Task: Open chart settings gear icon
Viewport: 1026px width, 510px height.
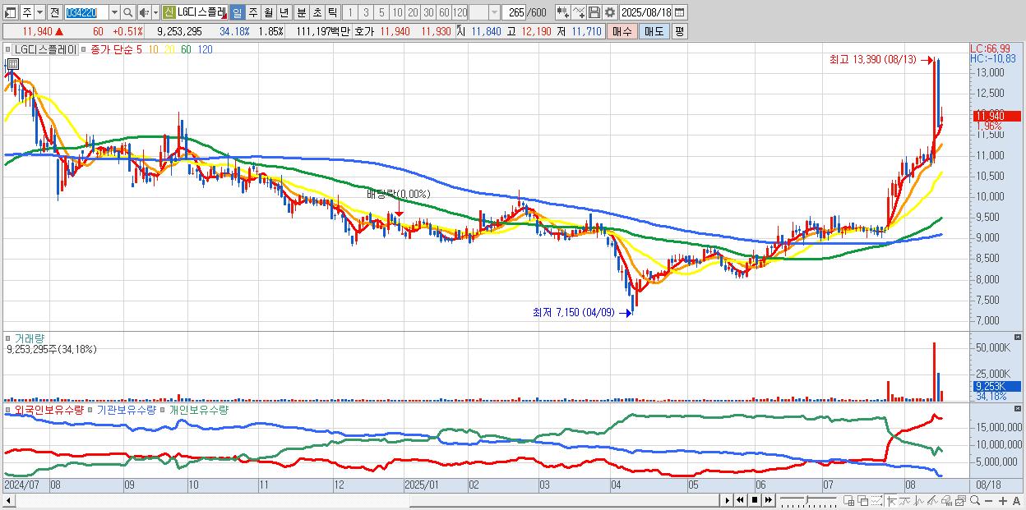Action: click(610, 13)
